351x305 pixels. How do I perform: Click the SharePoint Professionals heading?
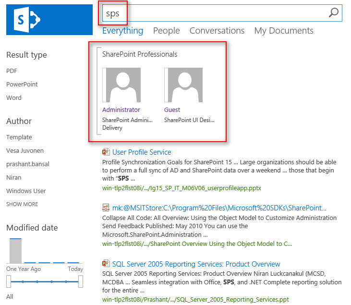point(140,54)
